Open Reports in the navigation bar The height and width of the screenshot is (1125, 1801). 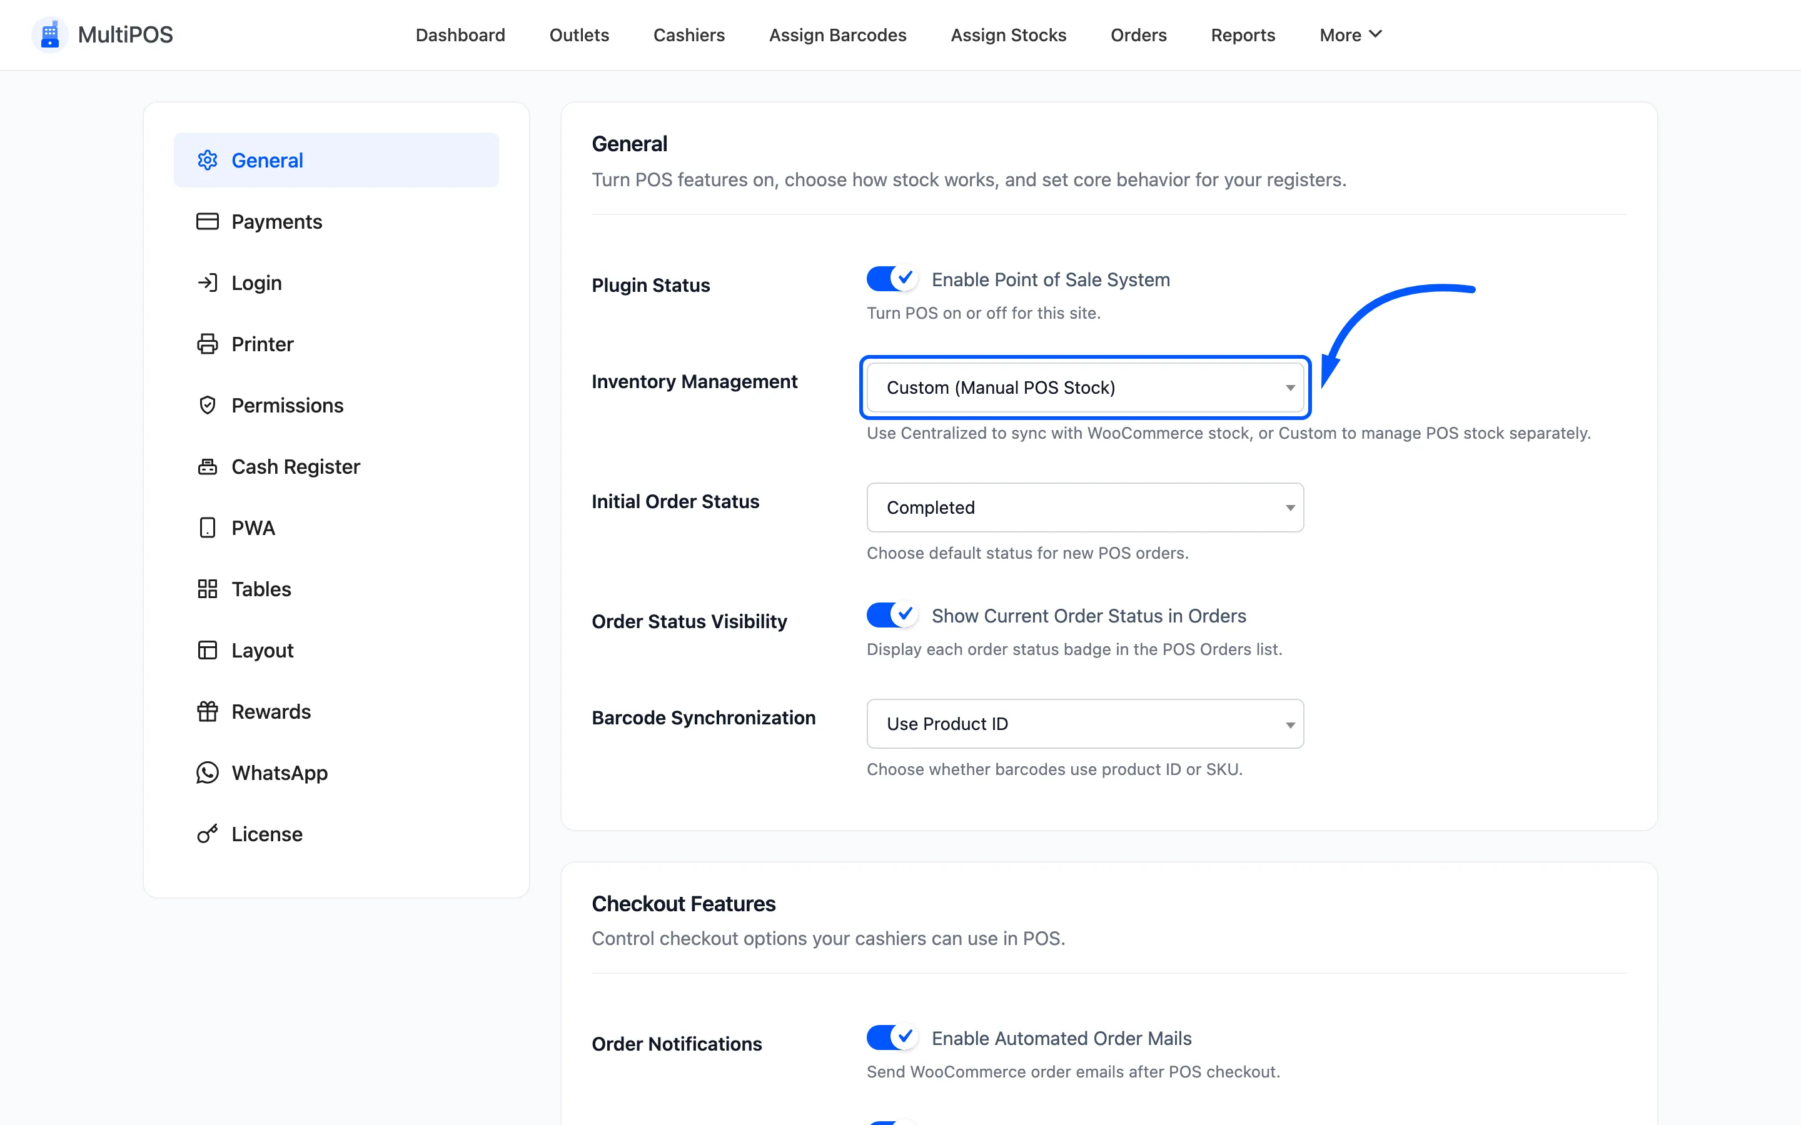pyautogui.click(x=1243, y=35)
